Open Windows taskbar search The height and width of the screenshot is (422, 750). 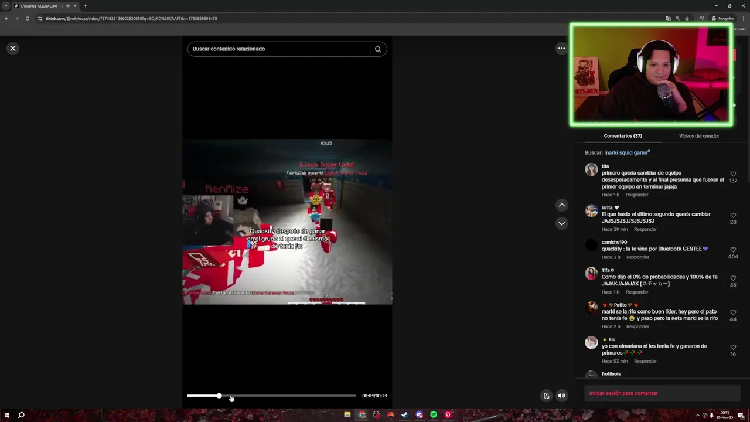point(21,415)
